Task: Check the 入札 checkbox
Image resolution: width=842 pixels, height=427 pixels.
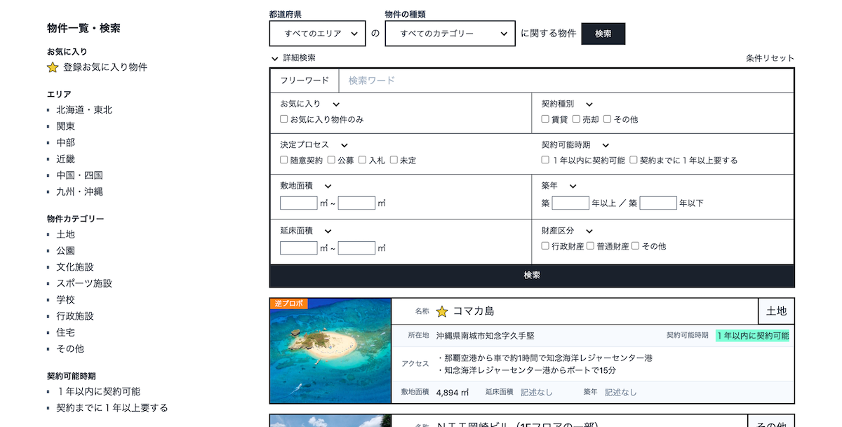Action: pos(363,160)
